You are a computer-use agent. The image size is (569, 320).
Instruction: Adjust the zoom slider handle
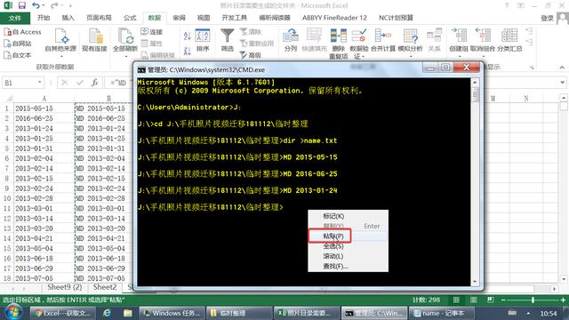coord(533,300)
